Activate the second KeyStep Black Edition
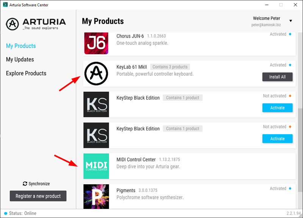Screen dimensions: 303x218 [x=277, y=139]
